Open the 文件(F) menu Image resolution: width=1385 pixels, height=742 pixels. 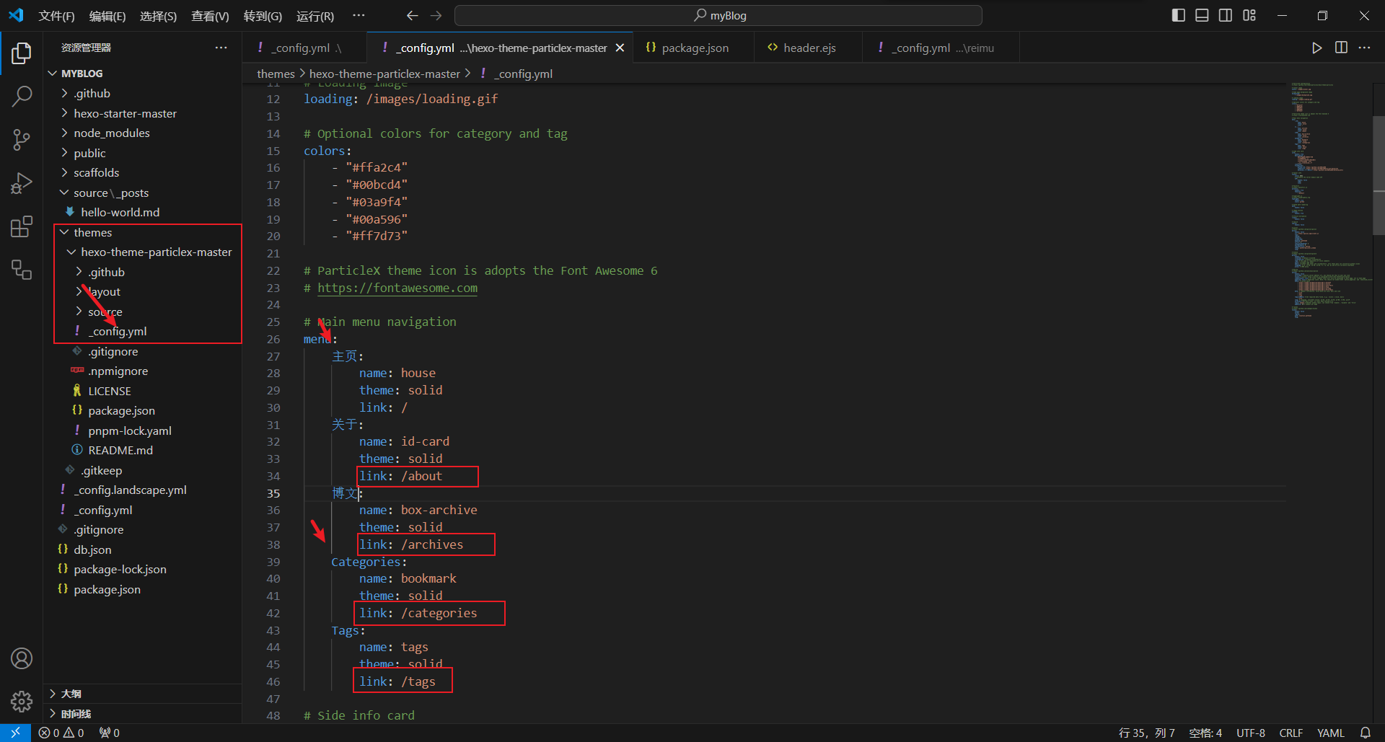click(x=56, y=16)
